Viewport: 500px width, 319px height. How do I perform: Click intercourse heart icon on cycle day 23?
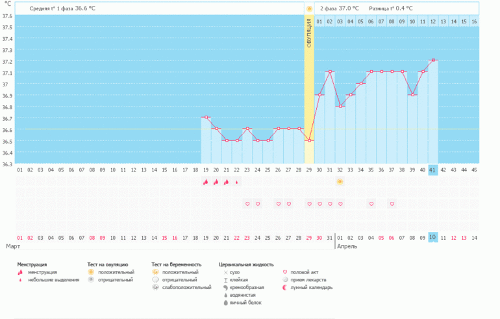[x=247, y=204]
